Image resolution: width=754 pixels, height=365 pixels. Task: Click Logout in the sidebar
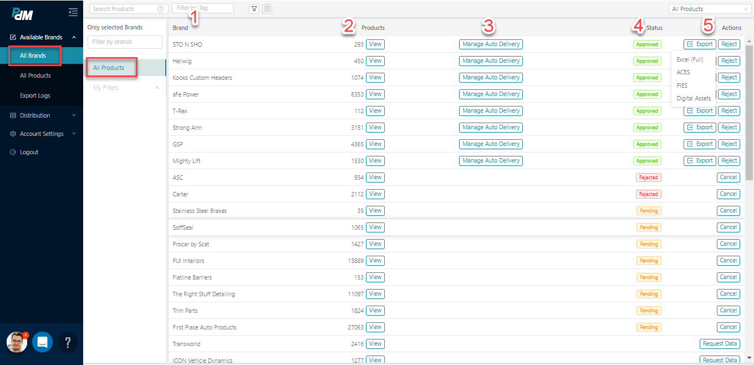[29, 152]
